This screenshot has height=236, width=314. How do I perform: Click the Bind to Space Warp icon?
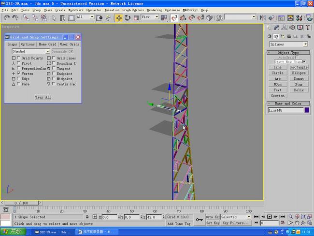click(x=43, y=18)
